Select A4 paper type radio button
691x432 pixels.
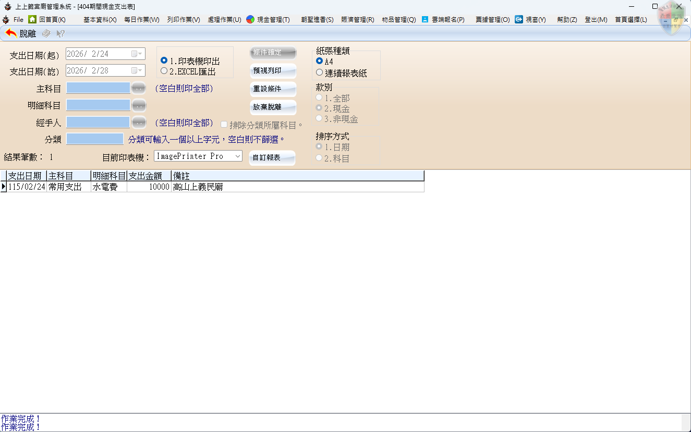(320, 61)
